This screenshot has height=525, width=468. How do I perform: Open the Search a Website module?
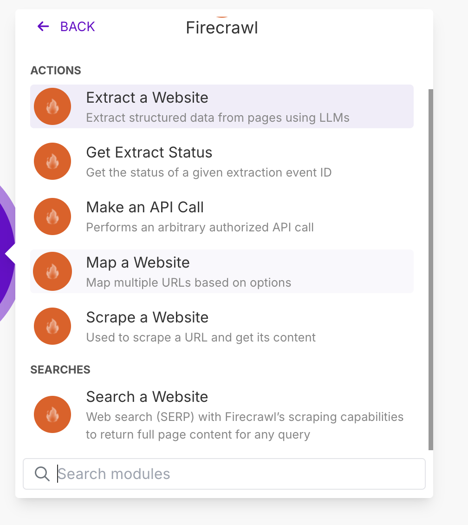click(x=147, y=397)
